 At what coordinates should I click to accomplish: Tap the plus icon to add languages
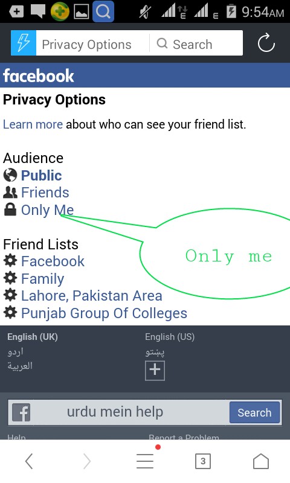point(155,370)
